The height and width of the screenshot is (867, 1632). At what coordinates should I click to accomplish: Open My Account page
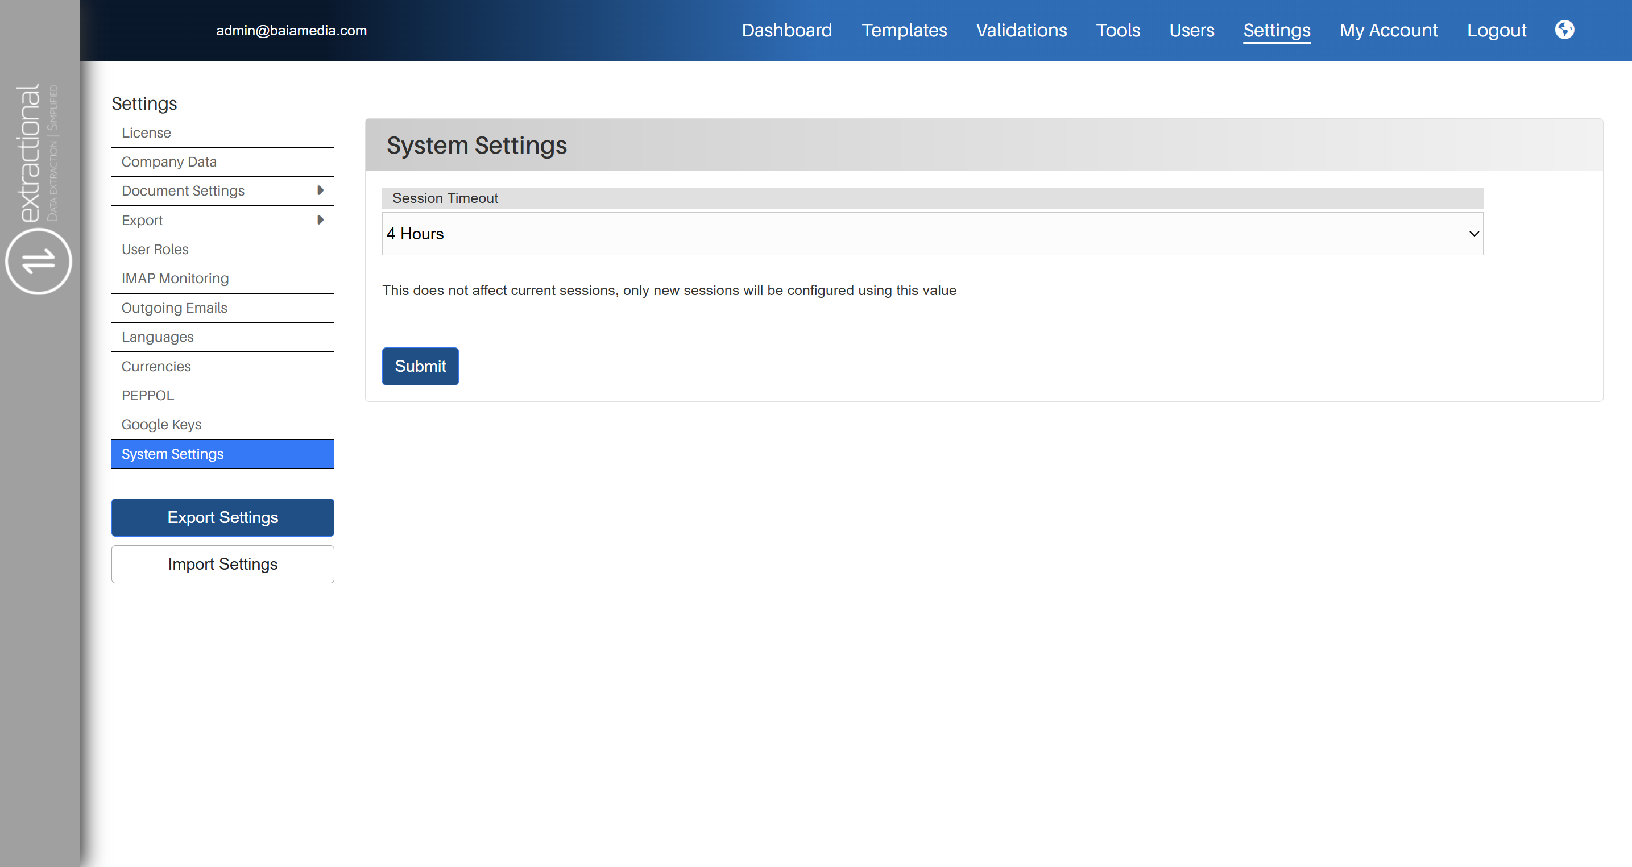(1388, 30)
